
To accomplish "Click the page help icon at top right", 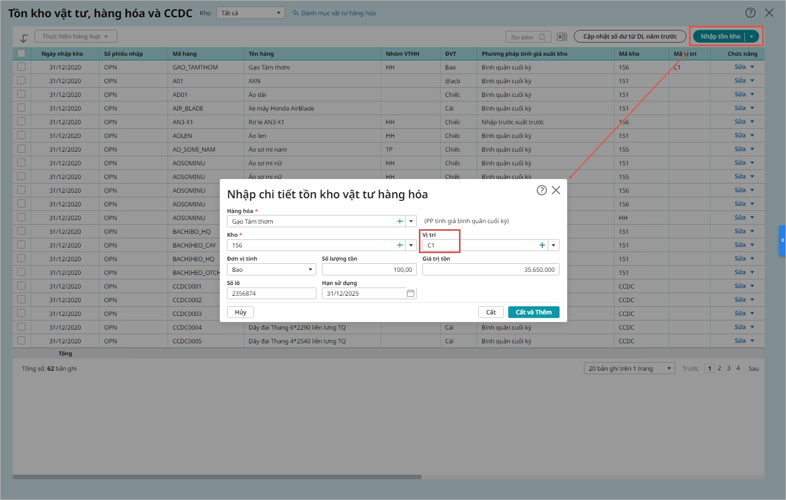I will tap(750, 13).
